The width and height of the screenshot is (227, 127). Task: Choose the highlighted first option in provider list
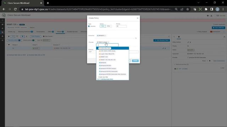coord(112,48)
